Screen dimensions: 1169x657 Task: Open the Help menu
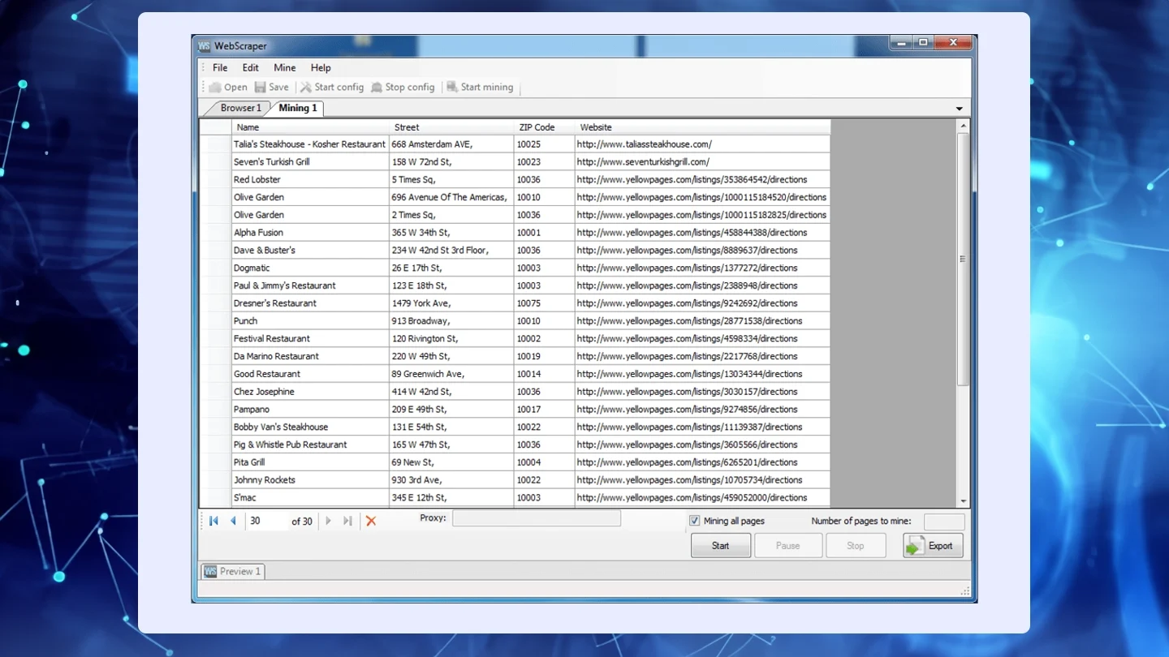coord(321,68)
